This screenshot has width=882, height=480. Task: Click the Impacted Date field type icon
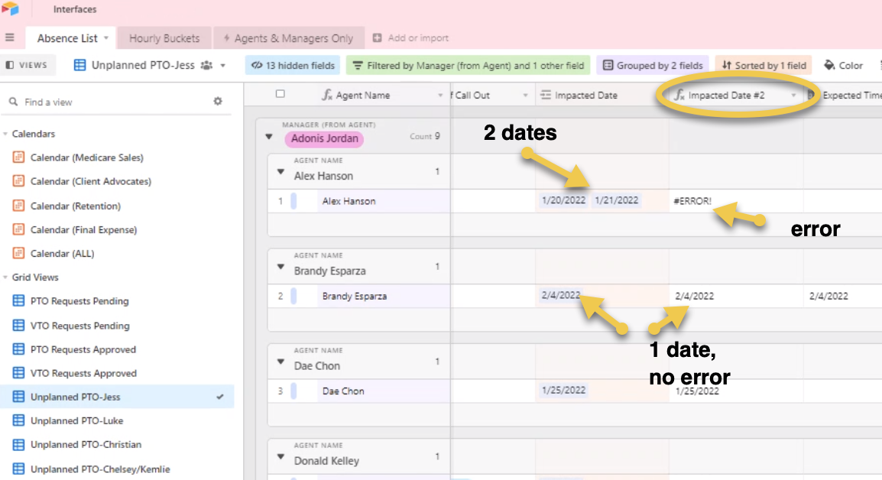[546, 95]
